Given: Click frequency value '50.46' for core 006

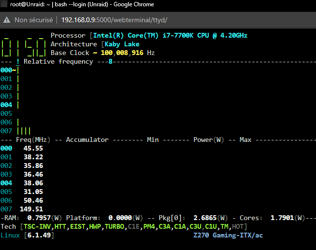Looking at the screenshot, I should coord(33,200).
